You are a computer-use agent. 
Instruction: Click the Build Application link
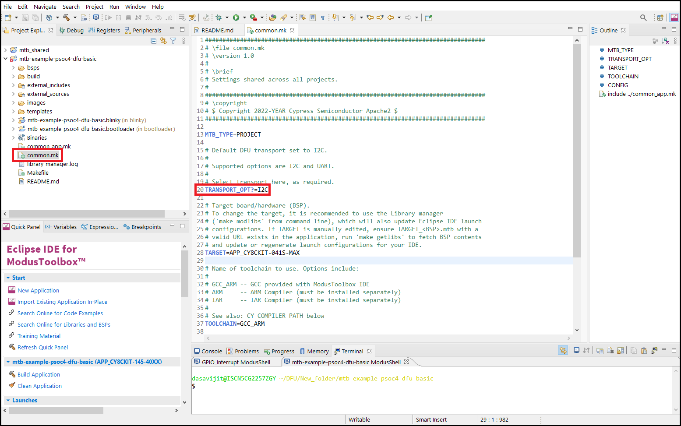(x=39, y=374)
